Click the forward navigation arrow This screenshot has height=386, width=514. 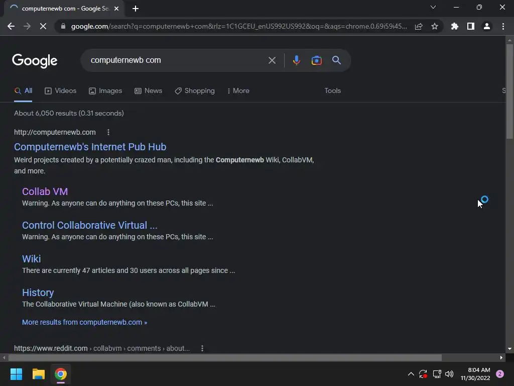27,26
